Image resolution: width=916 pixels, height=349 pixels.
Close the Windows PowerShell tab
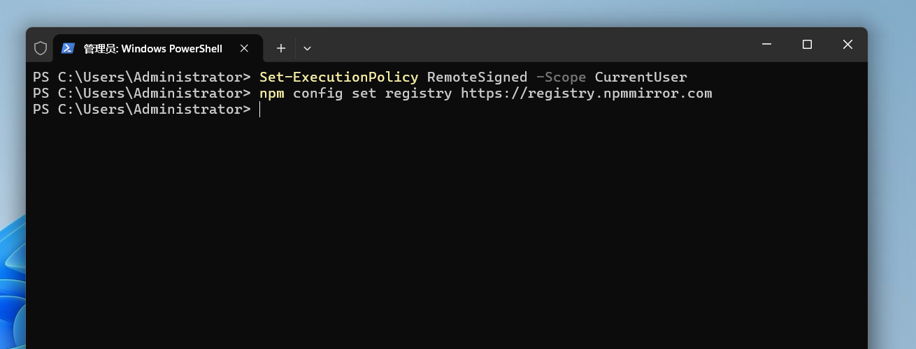click(x=244, y=48)
